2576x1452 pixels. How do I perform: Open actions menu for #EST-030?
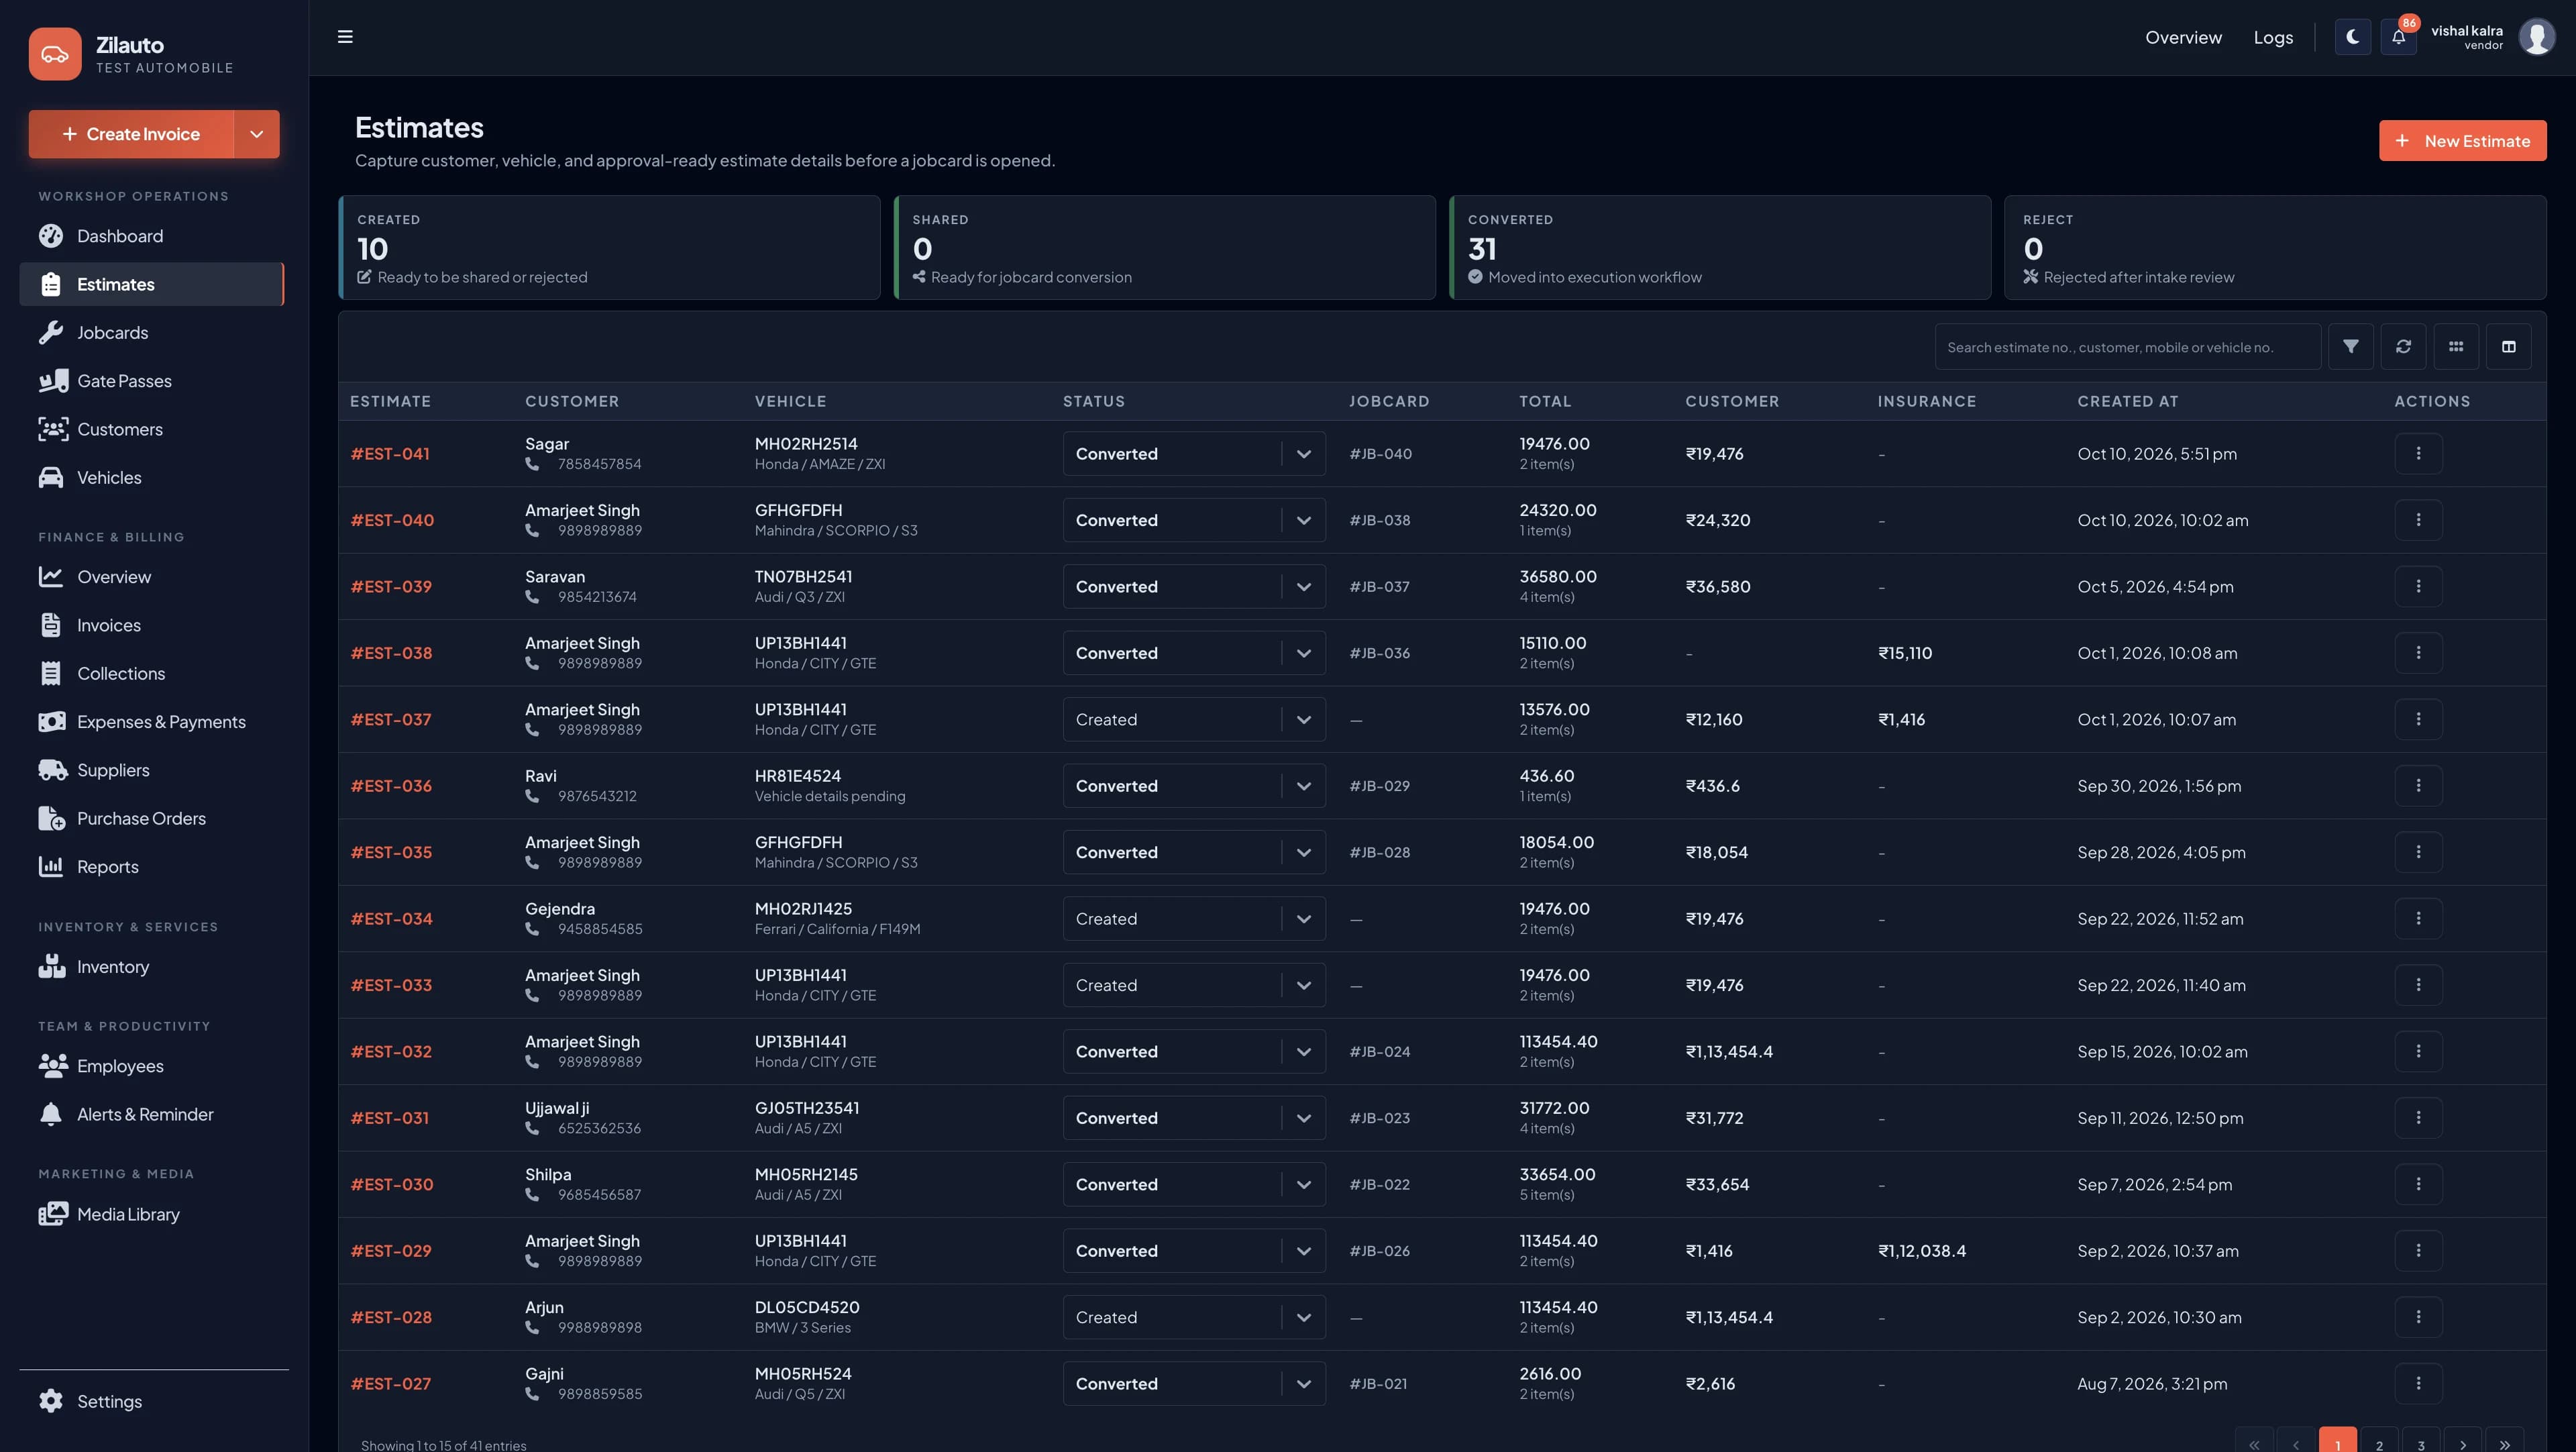[x=2418, y=1184]
